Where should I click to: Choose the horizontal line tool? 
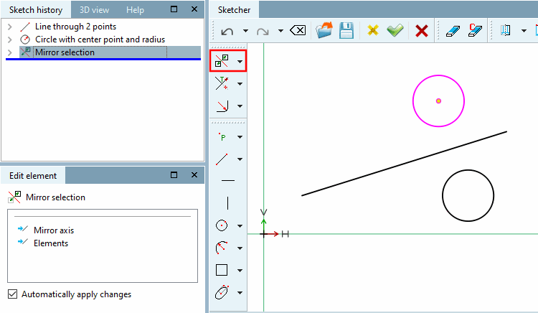(x=228, y=180)
